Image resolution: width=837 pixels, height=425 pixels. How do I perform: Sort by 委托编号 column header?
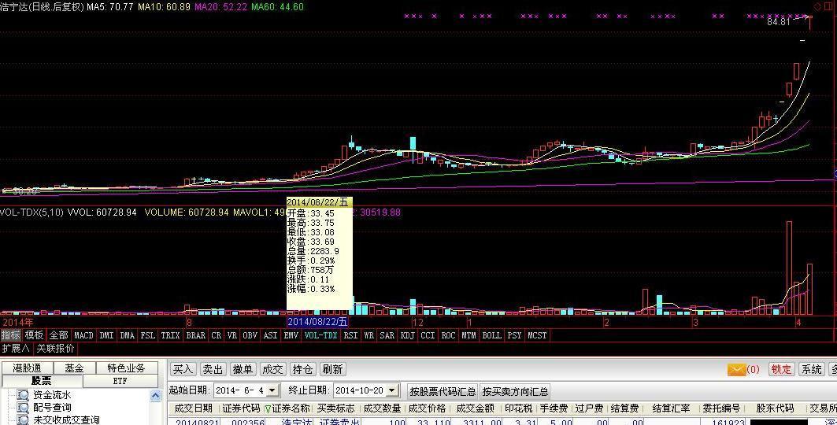pyautogui.click(x=720, y=408)
